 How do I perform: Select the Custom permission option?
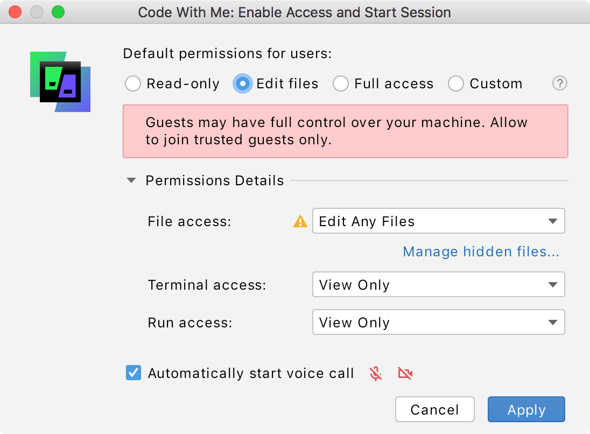(x=456, y=83)
